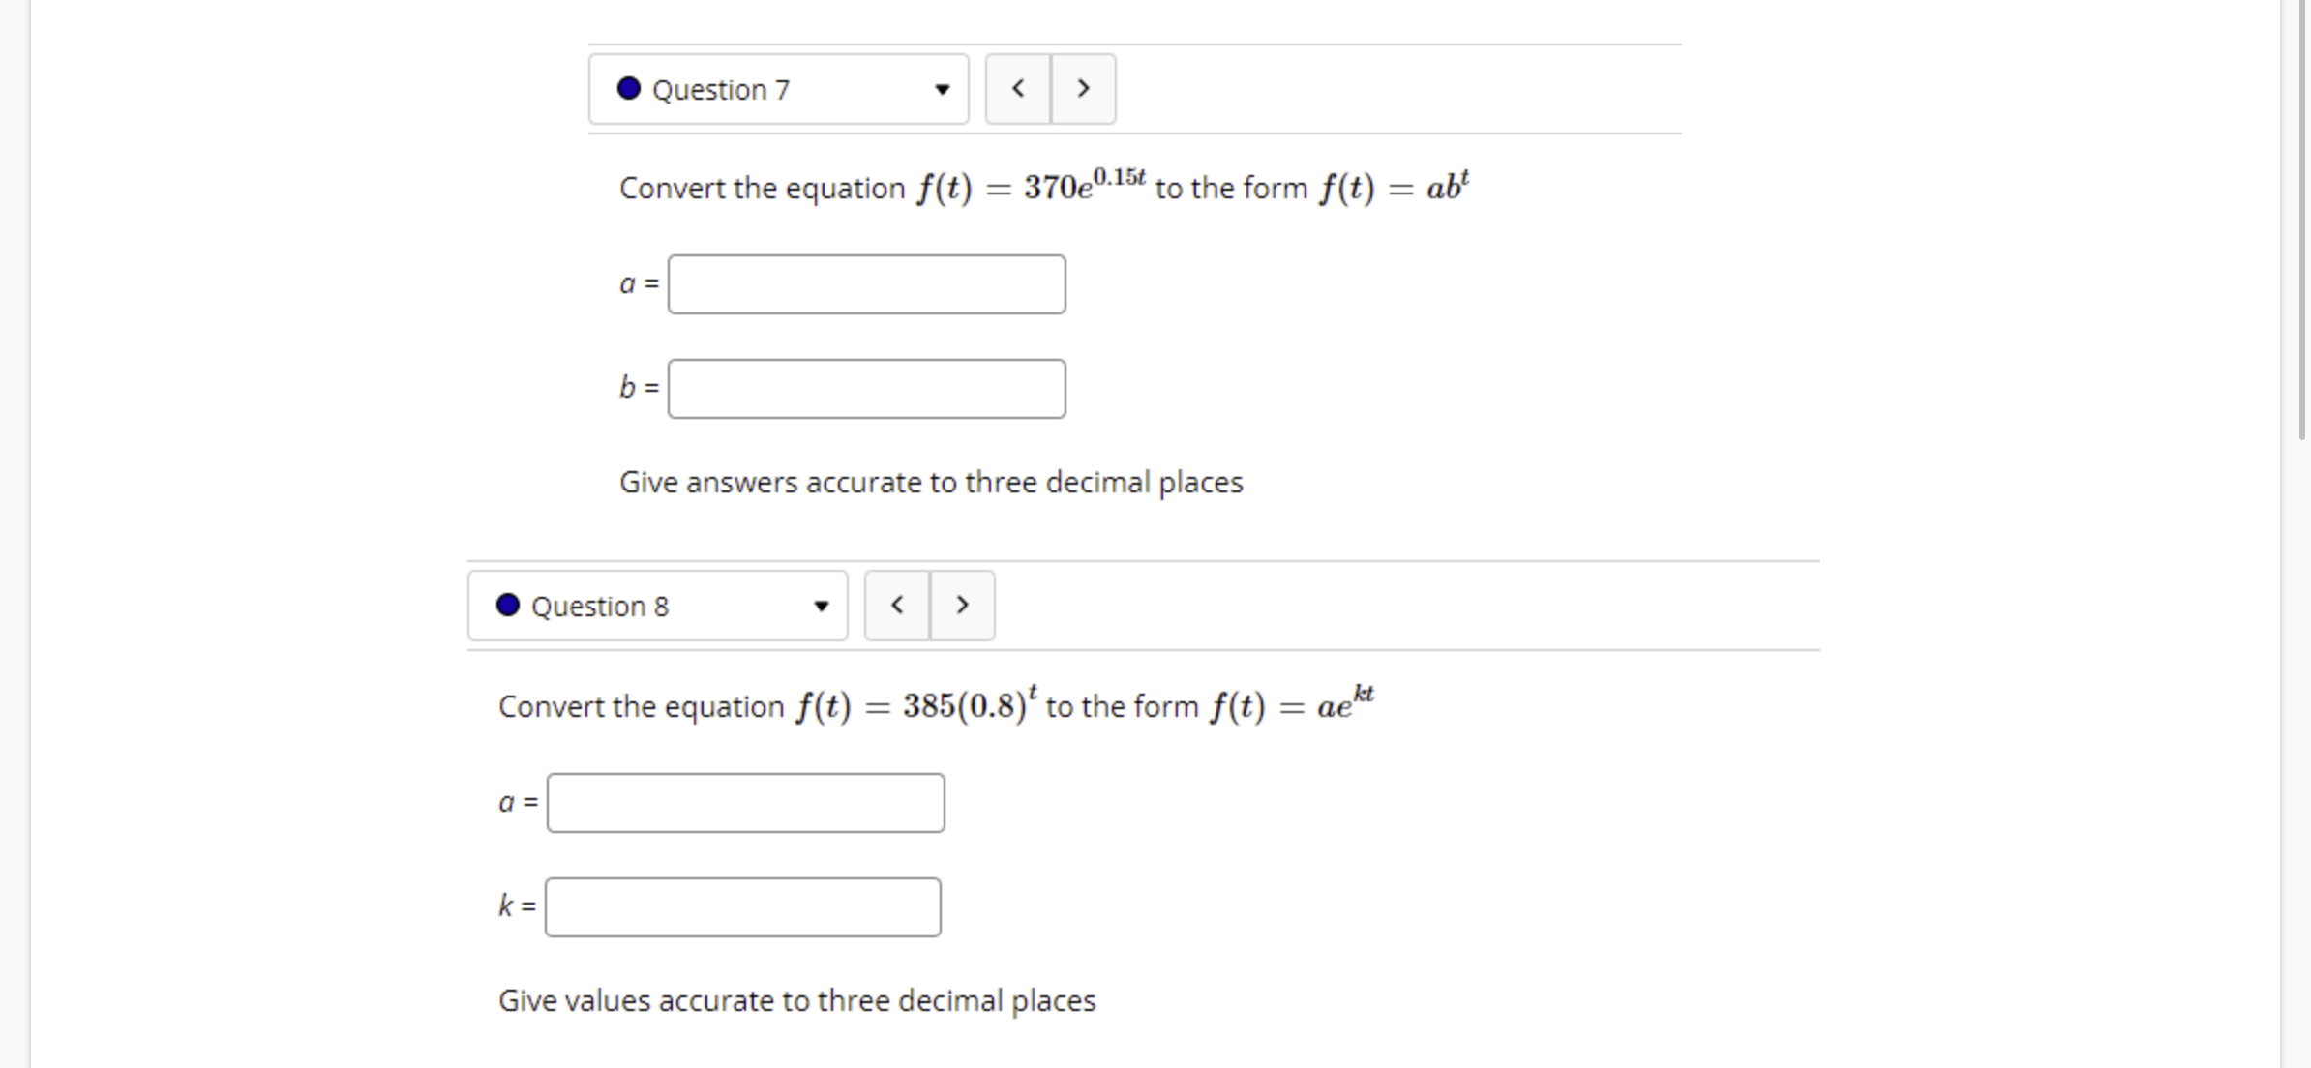Screen dimensions: 2311x1068
Task: Click the next arrow next to Question 7
Action: tap(1083, 89)
